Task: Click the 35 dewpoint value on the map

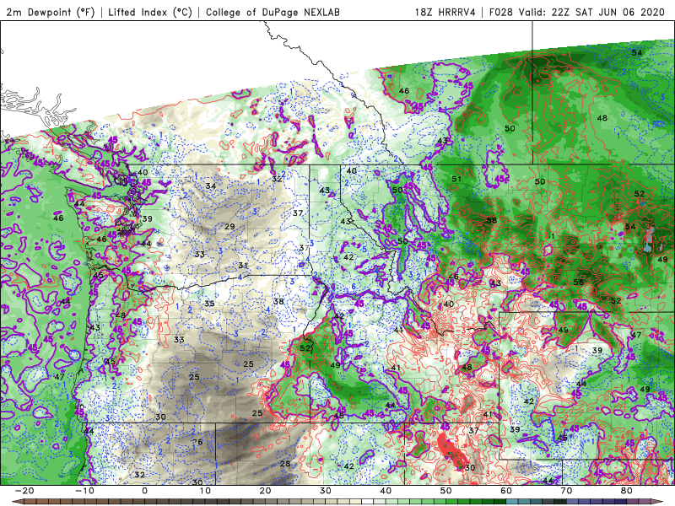Action: click(209, 304)
